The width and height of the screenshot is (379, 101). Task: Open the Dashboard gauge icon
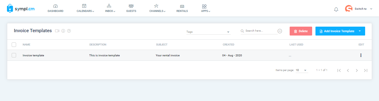click(55, 6)
